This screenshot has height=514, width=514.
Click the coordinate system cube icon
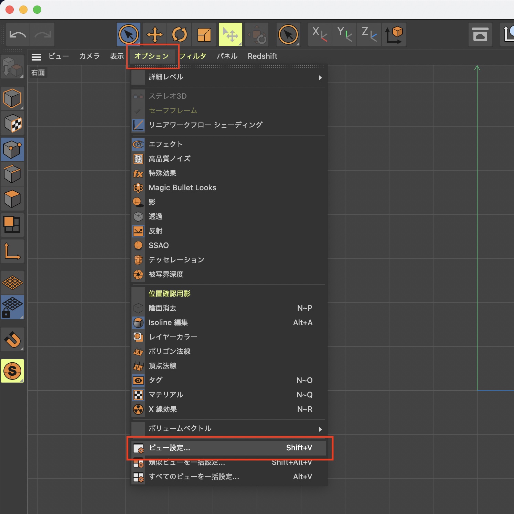tap(394, 34)
